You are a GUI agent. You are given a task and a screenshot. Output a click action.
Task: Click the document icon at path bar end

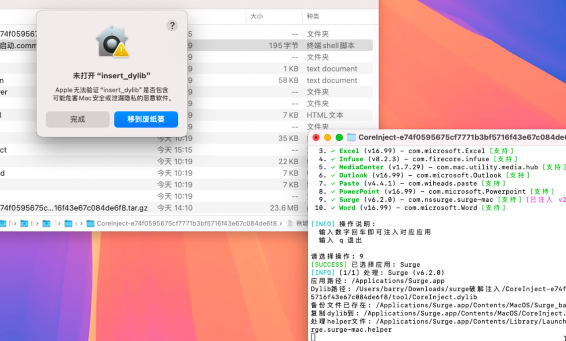(x=290, y=223)
